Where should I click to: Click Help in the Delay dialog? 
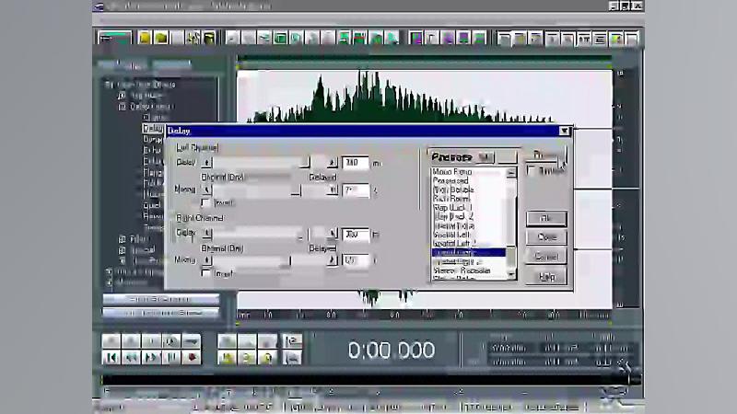coord(546,277)
